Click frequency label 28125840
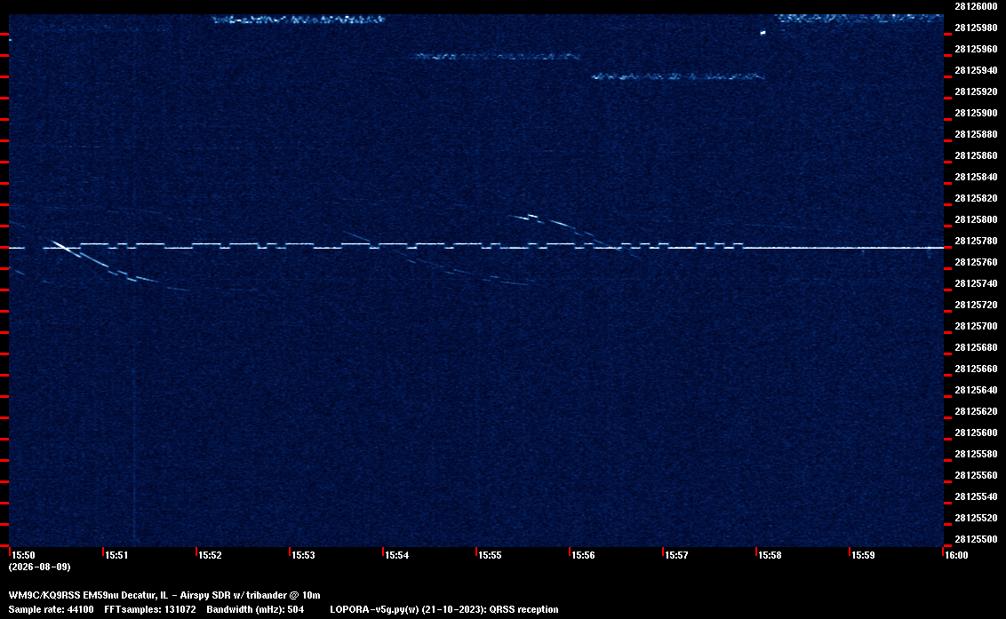Screen dimensions: 1006x619 (x=976, y=177)
